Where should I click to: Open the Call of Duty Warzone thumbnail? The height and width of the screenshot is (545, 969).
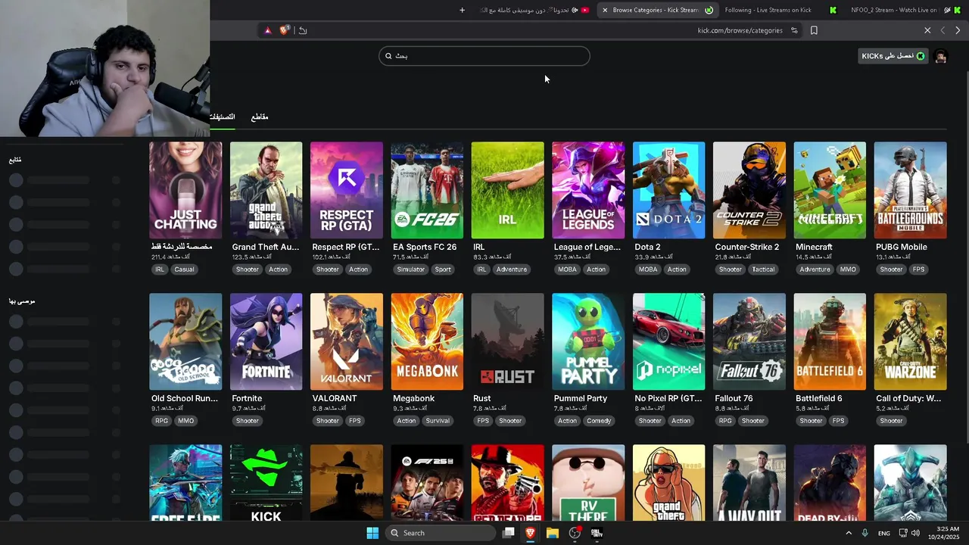pyautogui.click(x=910, y=341)
